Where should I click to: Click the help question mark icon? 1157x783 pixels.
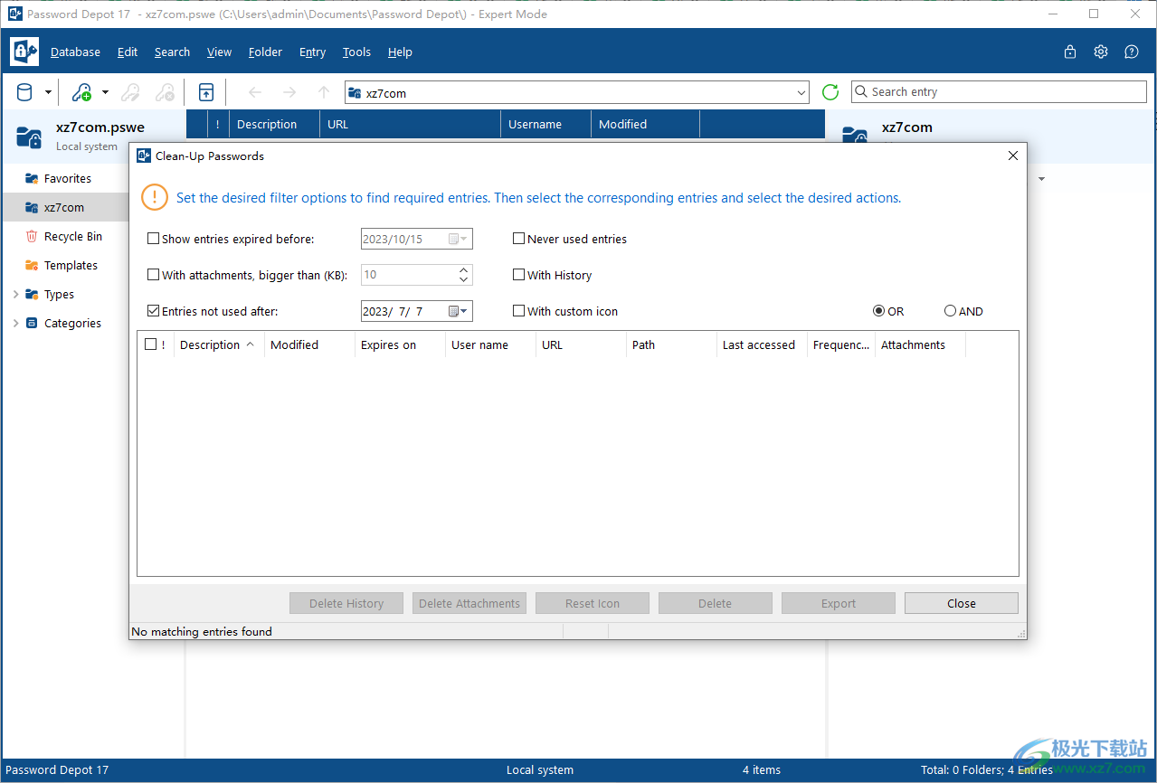click(1132, 52)
